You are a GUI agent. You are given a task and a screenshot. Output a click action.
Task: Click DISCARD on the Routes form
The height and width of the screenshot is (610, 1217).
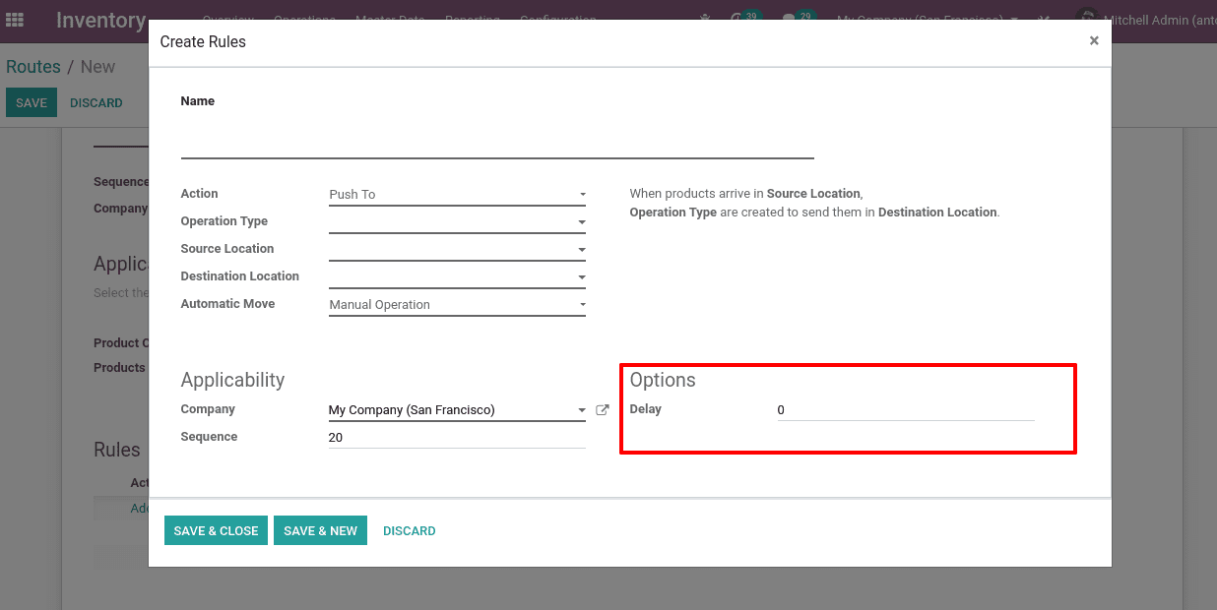(x=96, y=102)
